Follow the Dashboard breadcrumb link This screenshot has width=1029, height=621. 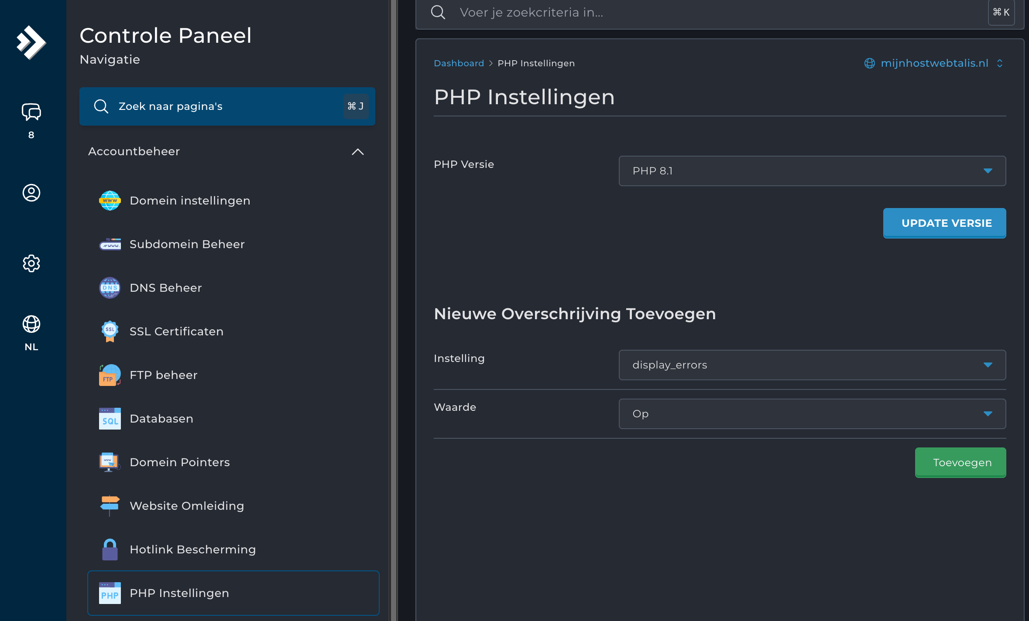(x=459, y=63)
